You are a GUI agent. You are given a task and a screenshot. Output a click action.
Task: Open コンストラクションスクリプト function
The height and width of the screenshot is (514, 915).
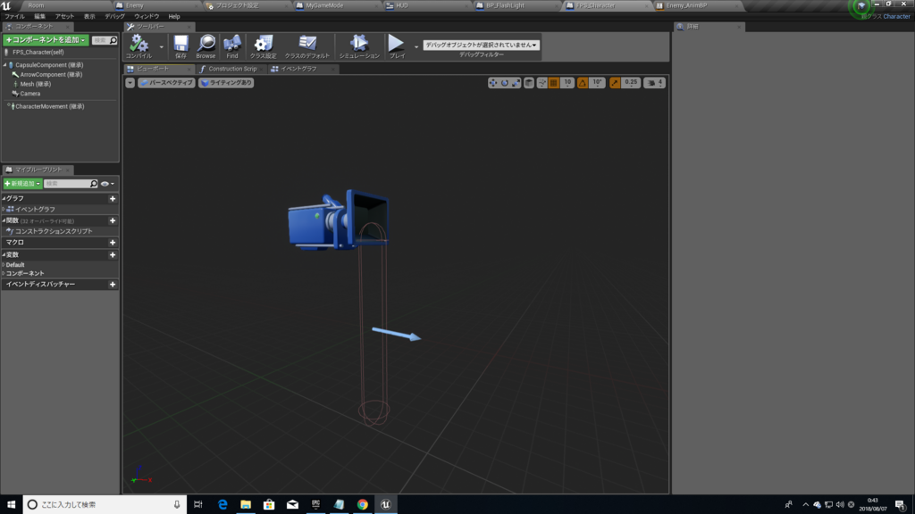pyautogui.click(x=53, y=231)
